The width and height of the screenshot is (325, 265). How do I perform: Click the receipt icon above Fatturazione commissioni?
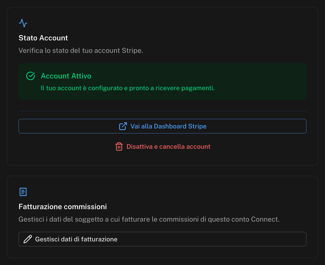click(23, 192)
